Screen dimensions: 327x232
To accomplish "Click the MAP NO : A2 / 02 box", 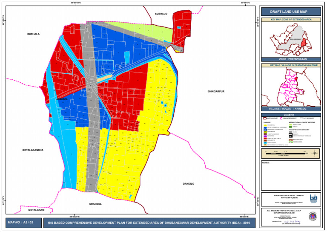I will pyautogui.click(x=23, y=223).
